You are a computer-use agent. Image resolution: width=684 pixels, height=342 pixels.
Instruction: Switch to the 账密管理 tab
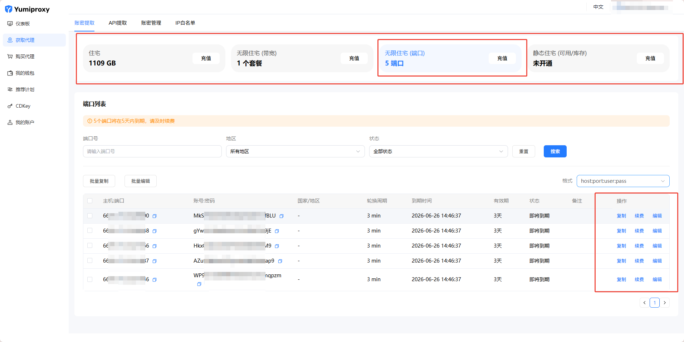click(x=151, y=23)
